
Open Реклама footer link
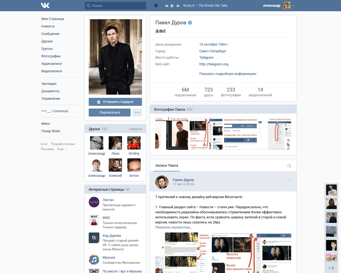[x=47, y=149]
